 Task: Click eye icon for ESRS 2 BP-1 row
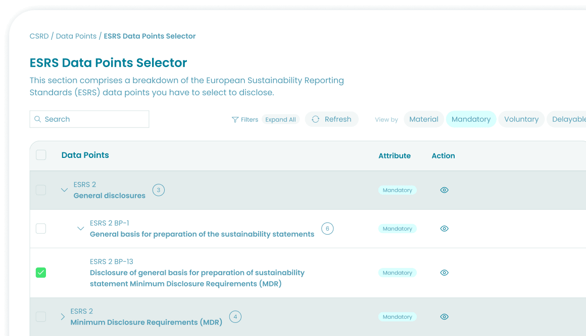point(444,229)
